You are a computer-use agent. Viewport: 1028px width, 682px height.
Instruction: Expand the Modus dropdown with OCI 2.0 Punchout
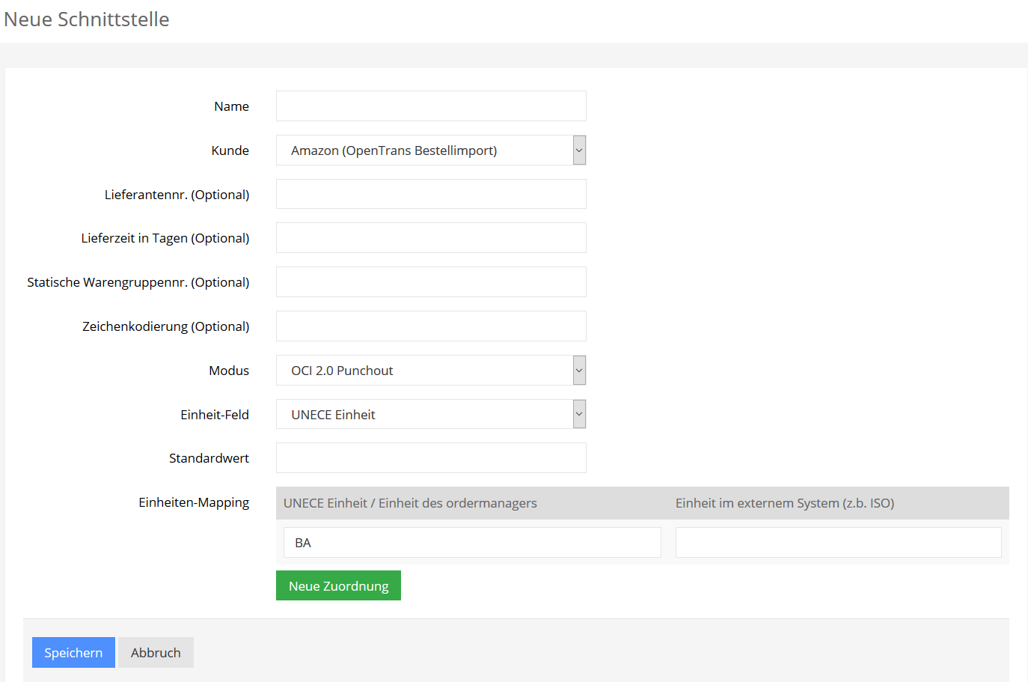pyautogui.click(x=431, y=371)
